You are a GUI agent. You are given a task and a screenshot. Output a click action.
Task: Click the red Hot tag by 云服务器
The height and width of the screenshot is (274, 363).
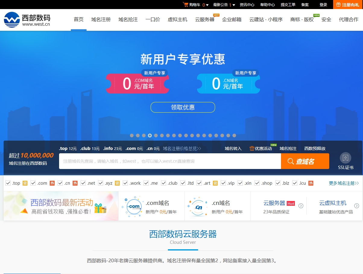pos(291,203)
